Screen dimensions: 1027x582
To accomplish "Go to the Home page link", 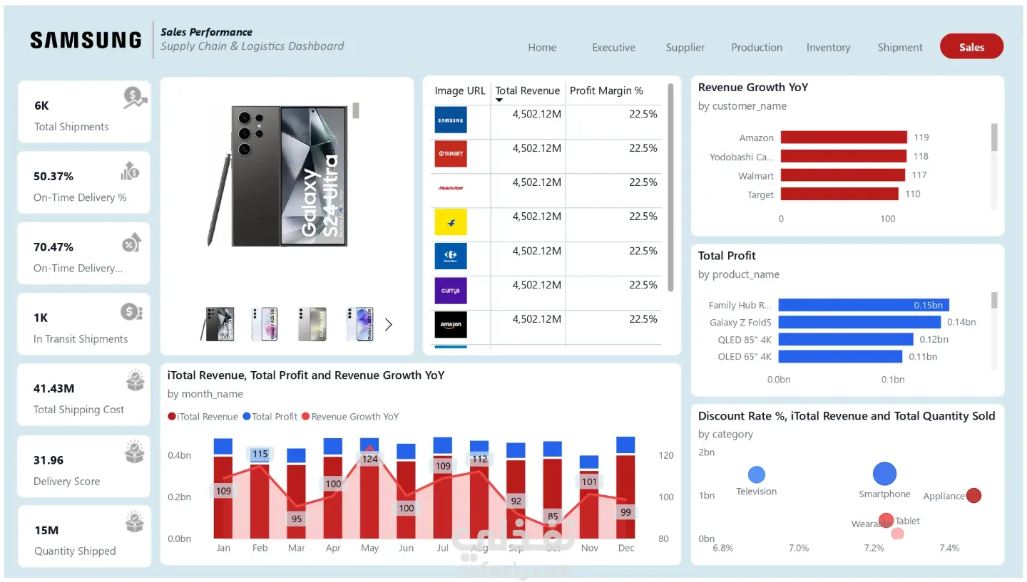I will [542, 48].
